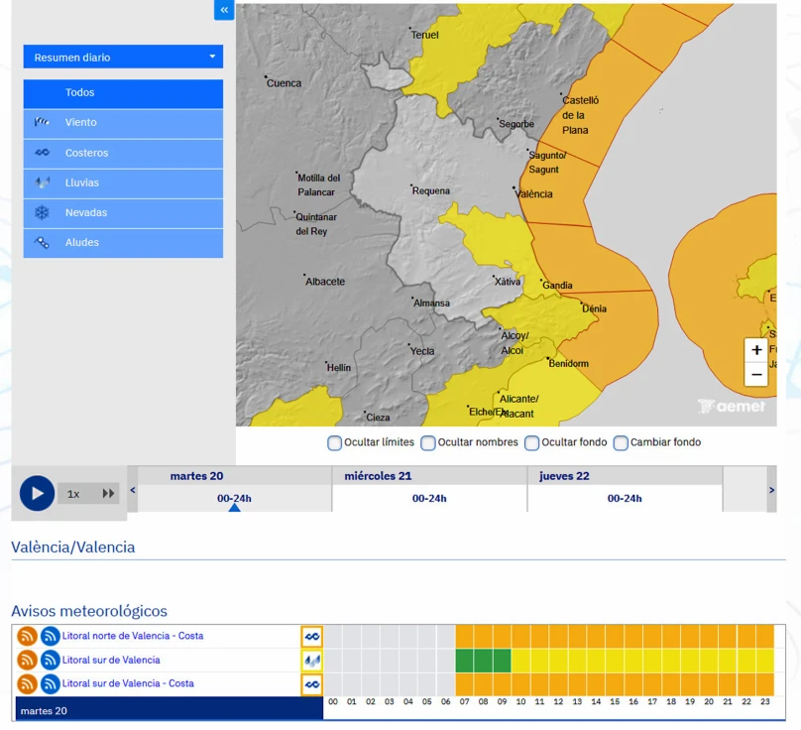This screenshot has height=730, width=801.
Task: Click the fast-forward speed icon
Action: pos(108,493)
